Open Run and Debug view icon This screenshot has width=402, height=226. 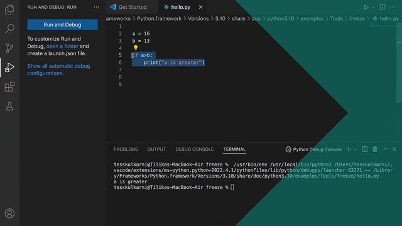click(9, 67)
